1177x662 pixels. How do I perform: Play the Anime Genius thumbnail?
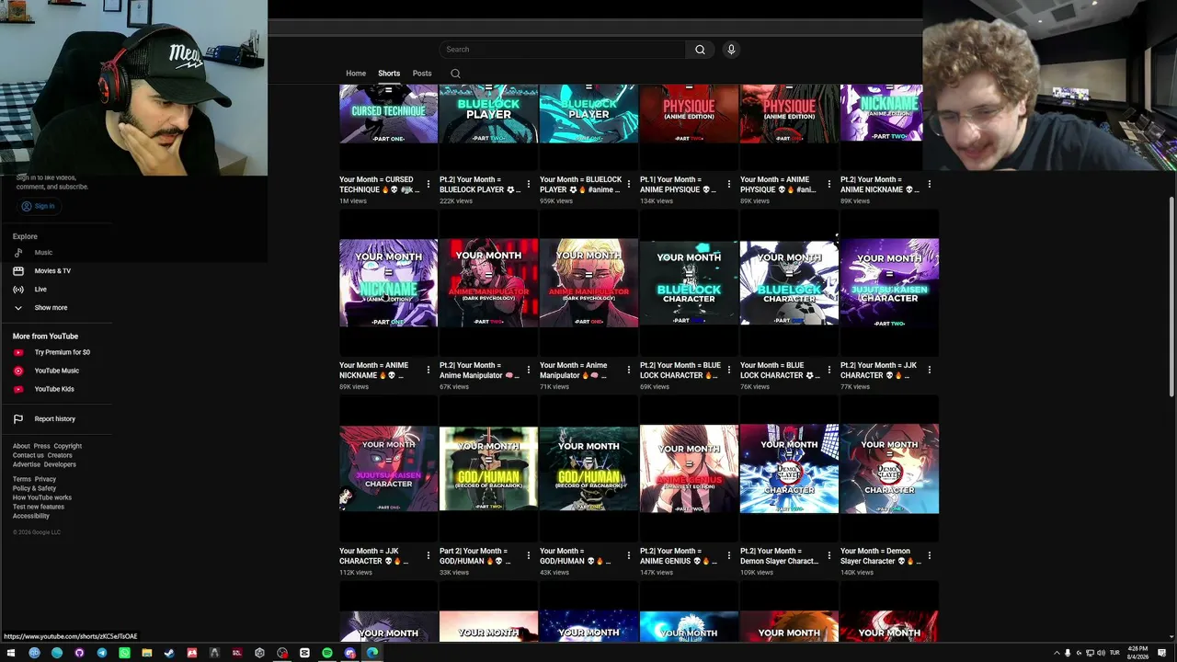(x=689, y=469)
